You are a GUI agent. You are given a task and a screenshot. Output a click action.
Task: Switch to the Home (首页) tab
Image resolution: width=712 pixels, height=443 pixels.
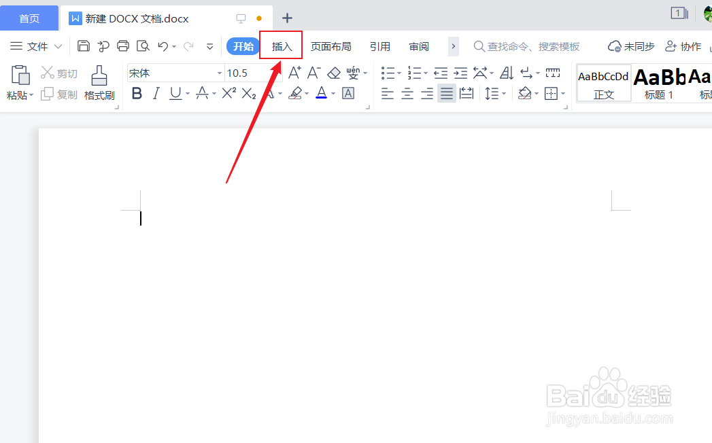29,18
